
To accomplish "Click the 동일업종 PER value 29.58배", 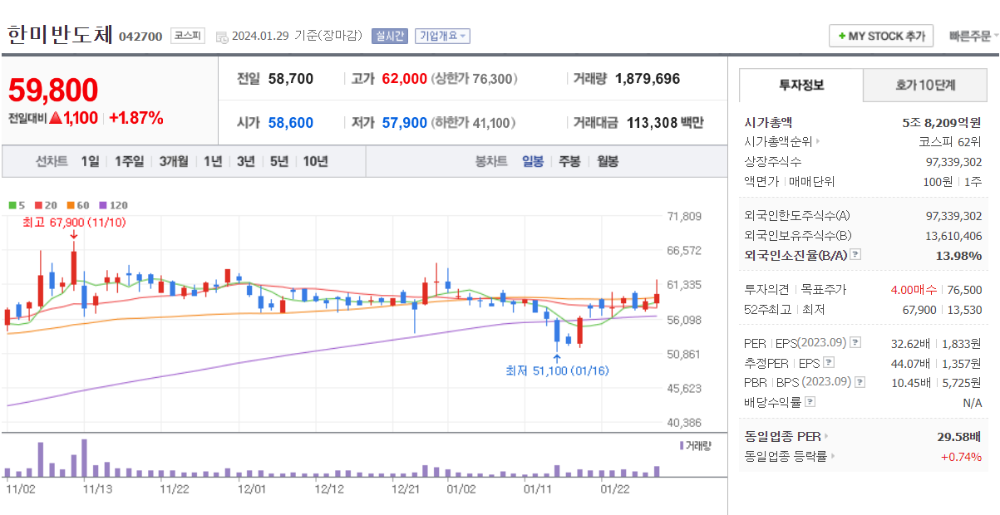I will coord(959,436).
